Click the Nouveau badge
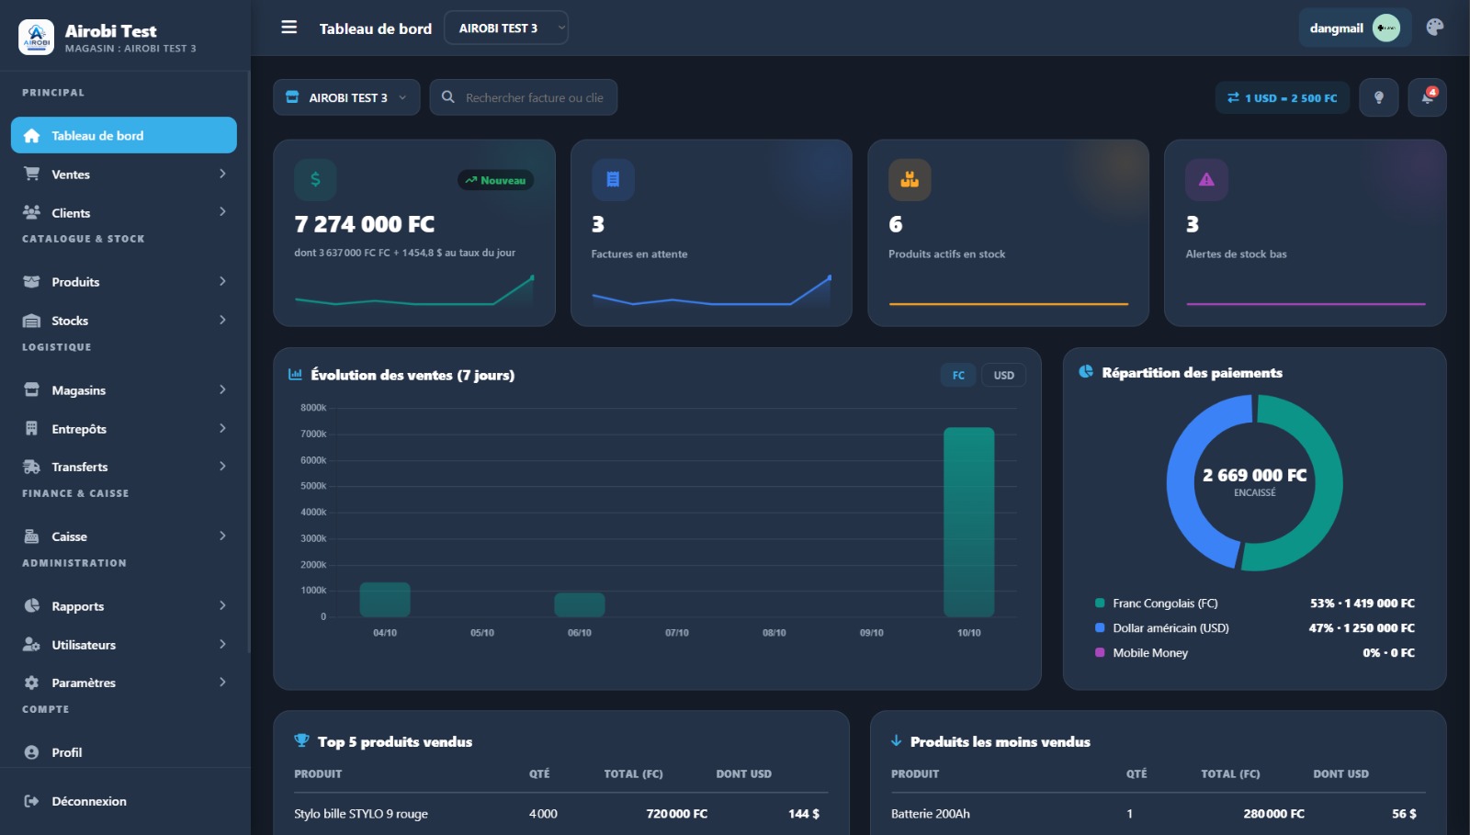Screen dimensions: 1470x835 point(495,180)
